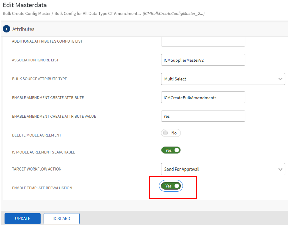Image resolution: width=288 pixels, height=226 pixels.
Task: Select the Enable Amendment Create Attribute Value field
Action: [x=203, y=116]
